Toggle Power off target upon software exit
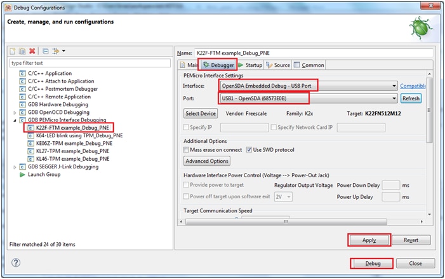 [x=186, y=196]
